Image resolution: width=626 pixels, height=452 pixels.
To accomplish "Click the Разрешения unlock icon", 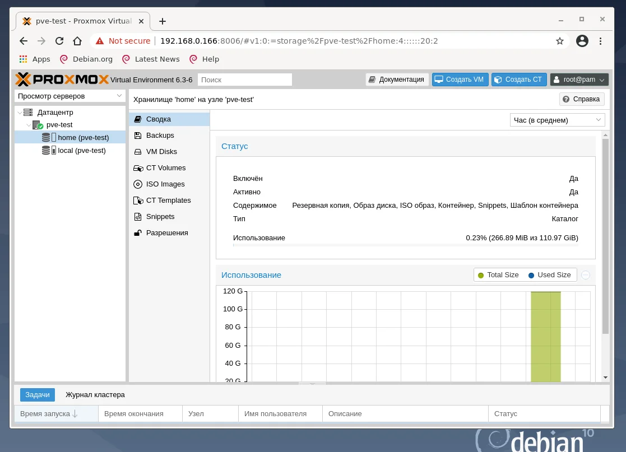I will [138, 232].
